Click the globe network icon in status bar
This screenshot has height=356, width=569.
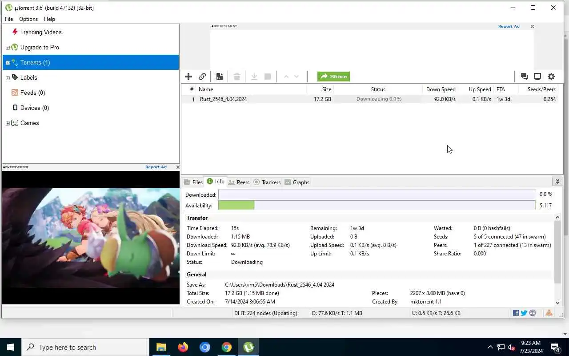[533, 313]
